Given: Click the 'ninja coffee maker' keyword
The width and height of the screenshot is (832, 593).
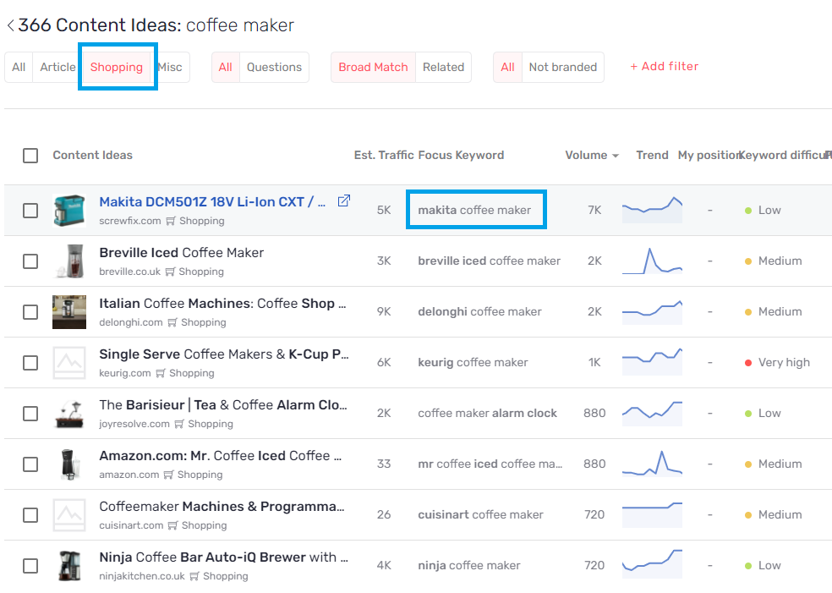Looking at the screenshot, I should tap(469, 565).
